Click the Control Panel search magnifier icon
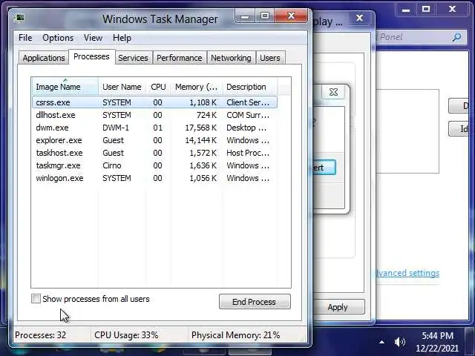The width and height of the screenshot is (475, 356). point(456,37)
